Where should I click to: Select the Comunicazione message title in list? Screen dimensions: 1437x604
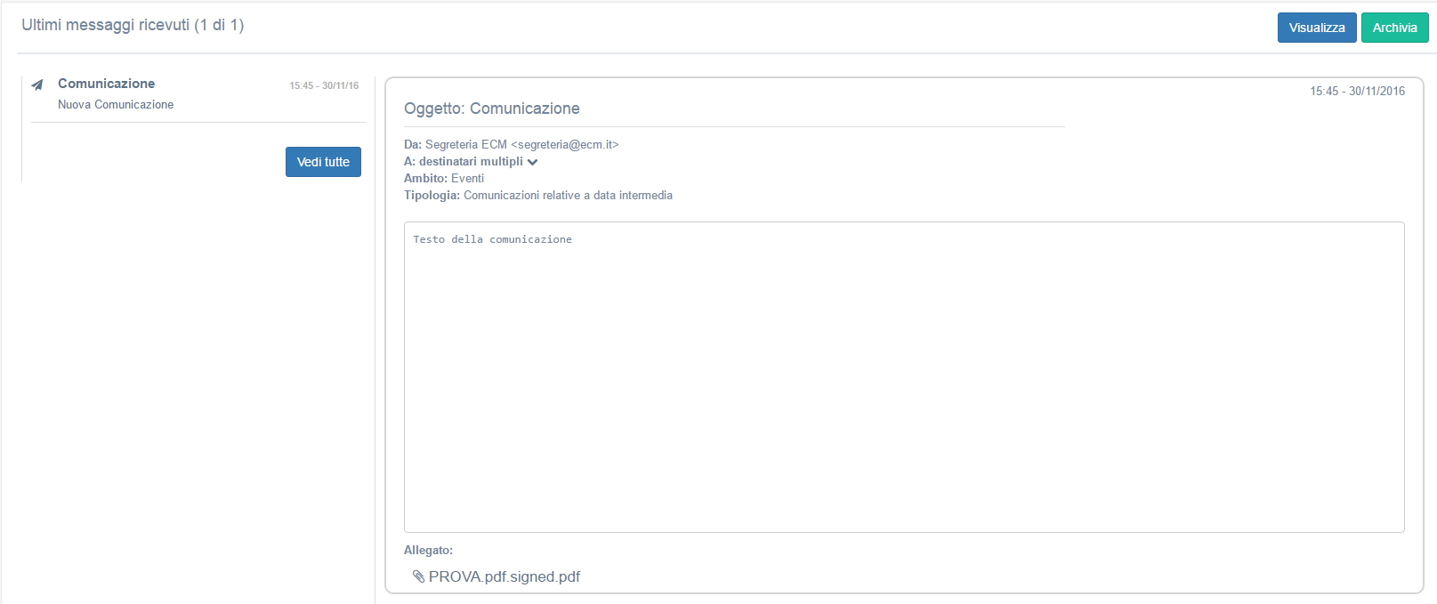click(107, 84)
